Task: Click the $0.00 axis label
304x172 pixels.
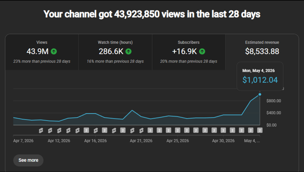Action: pyautogui.click(x=271, y=125)
